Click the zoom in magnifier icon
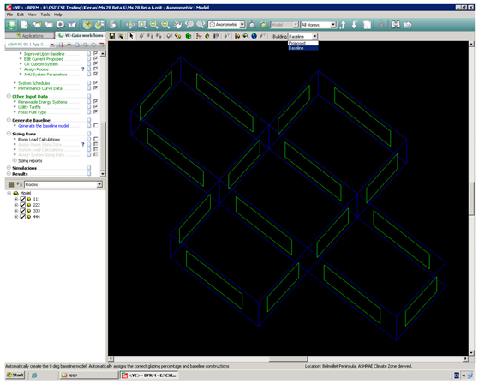 click(153, 25)
